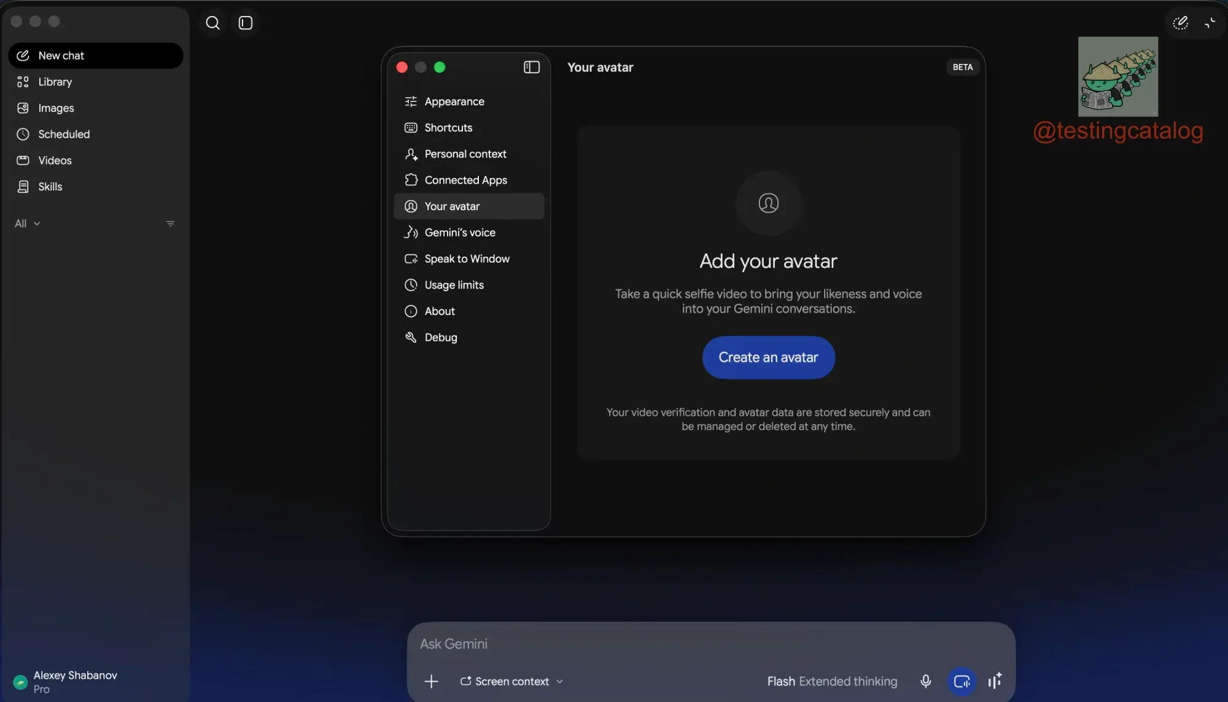This screenshot has width=1228, height=702.
Task: Click the Create an avatar button
Action: coord(768,357)
